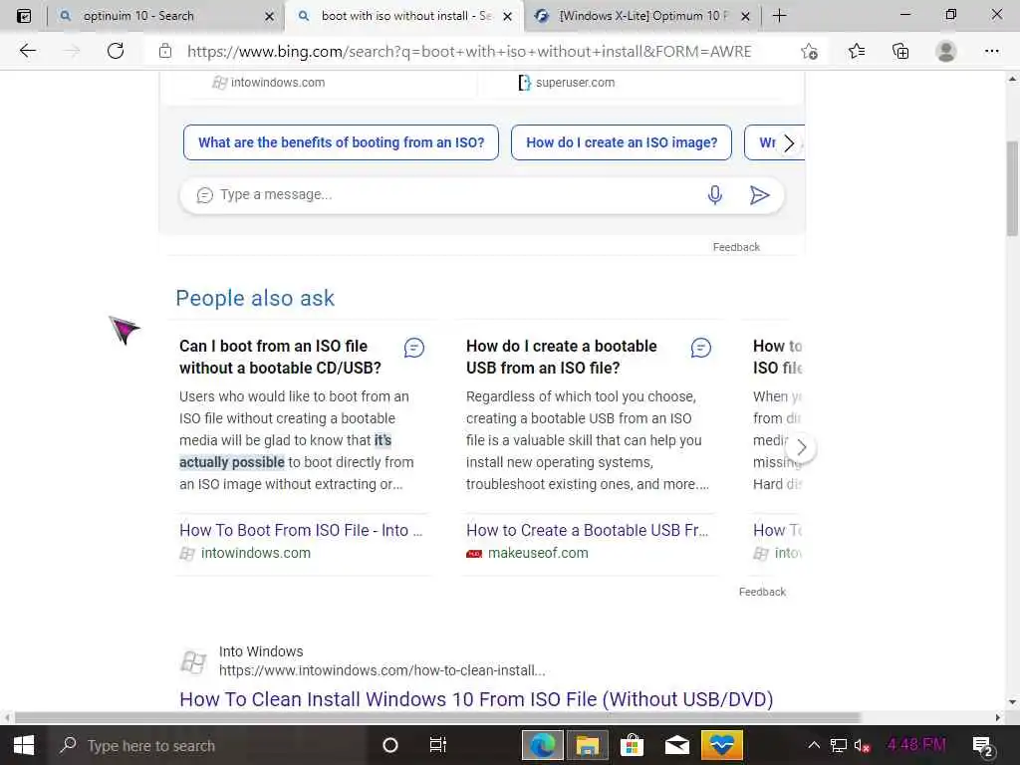Show hidden system tray icons
Screen dimensions: 1020x765
click(x=814, y=745)
